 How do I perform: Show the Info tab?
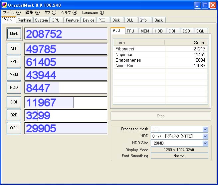(x=145, y=20)
